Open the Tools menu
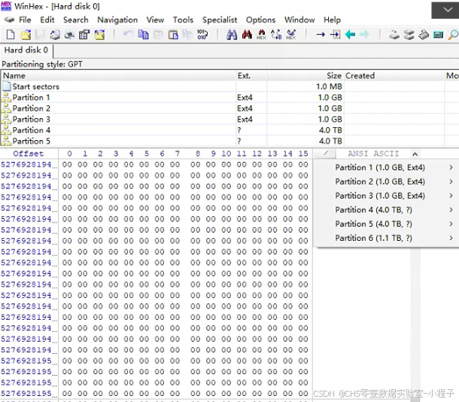The height and width of the screenshot is (402, 459). [183, 20]
